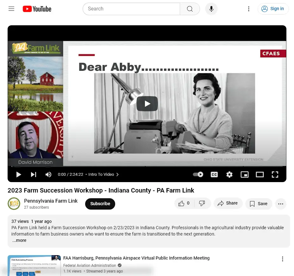Click the search magnifier button
The image size is (294, 276).
tap(190, 9)
